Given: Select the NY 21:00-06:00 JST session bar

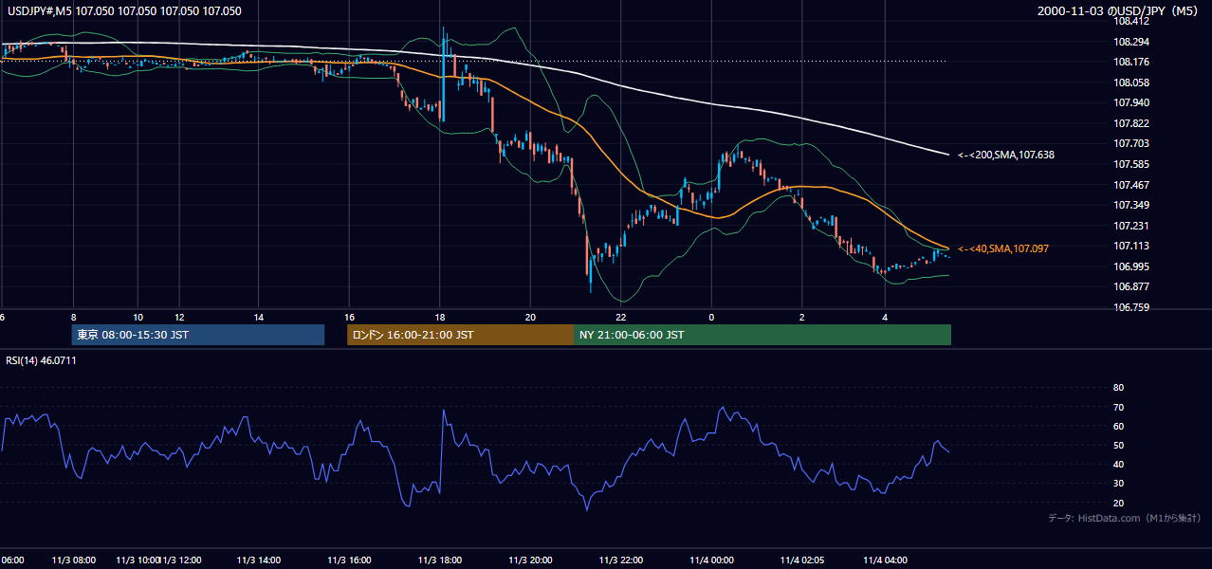Looking at the screenshot, I should (x=762, y=335).
